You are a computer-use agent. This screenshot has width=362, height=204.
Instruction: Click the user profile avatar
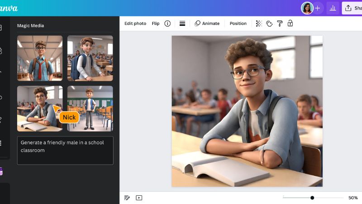click(x=307, y=8)
